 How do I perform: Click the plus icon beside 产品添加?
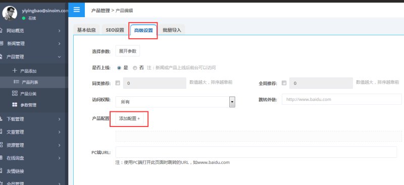point(15,71)
